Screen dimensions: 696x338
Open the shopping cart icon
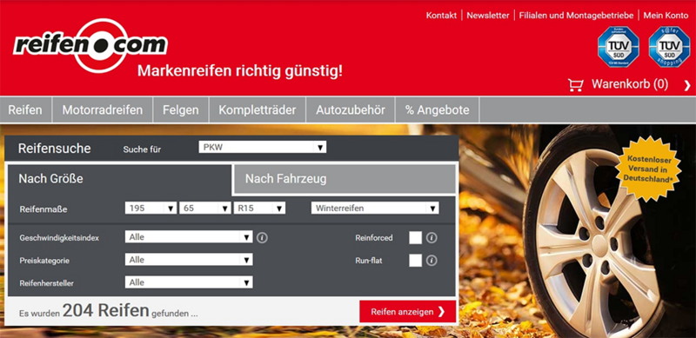[x=575, y=85]
